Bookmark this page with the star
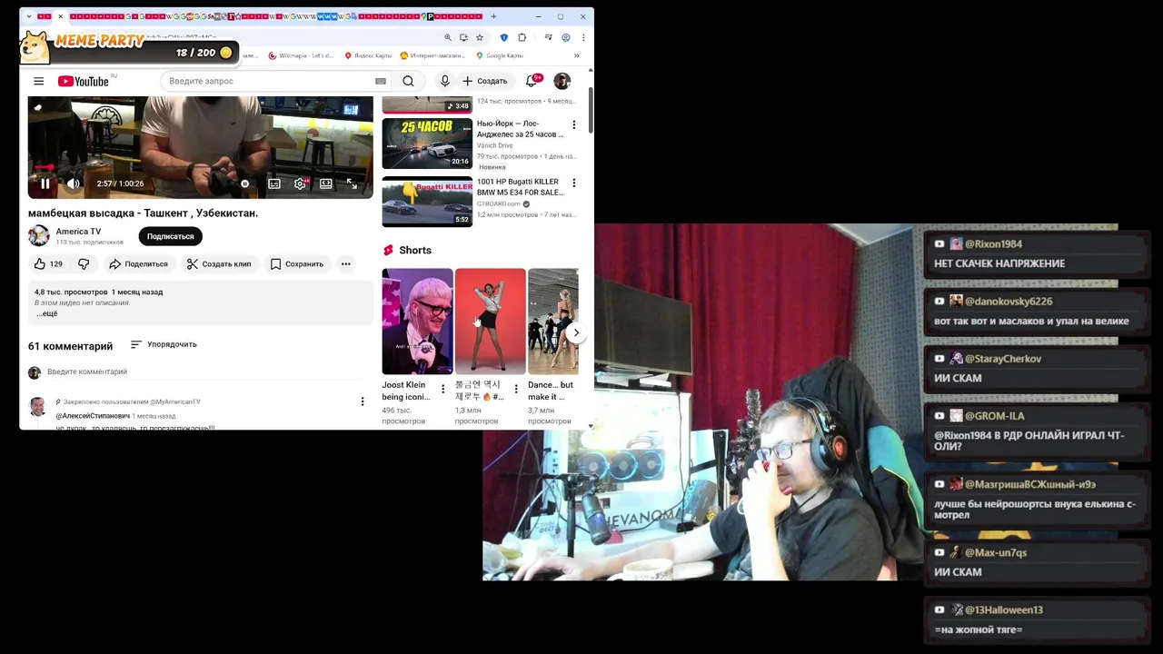 [x=480, y=37]
